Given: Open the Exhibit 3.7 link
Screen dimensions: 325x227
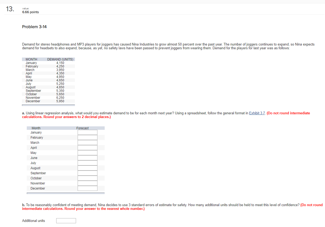Looking at the screenshot, I should [x=257, y=113].
